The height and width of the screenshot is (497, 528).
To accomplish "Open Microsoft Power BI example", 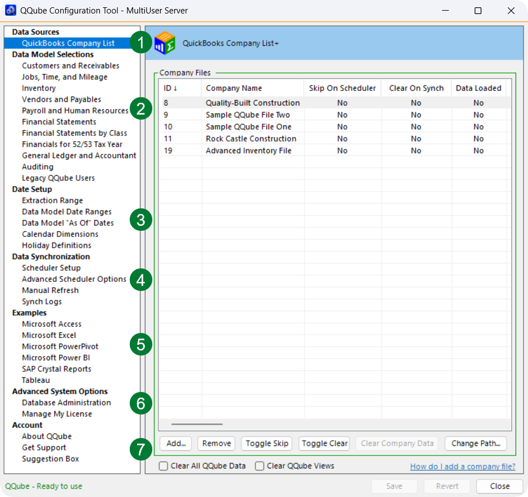I will click(x=56, y=358).
